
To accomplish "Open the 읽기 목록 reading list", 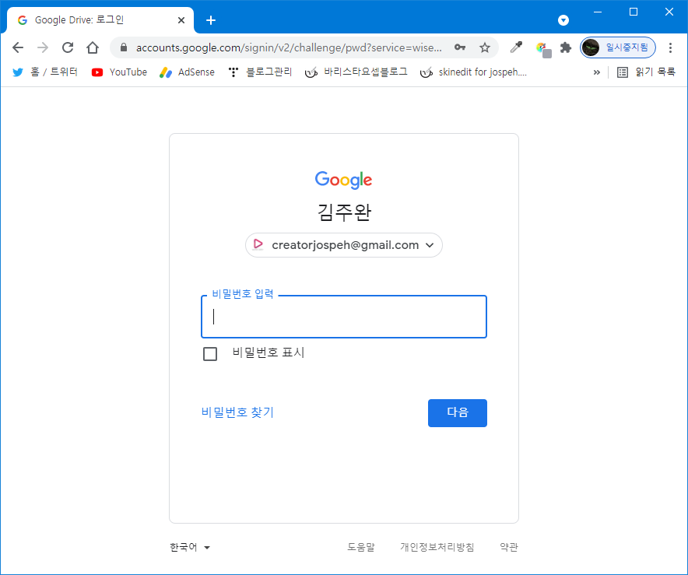I will pos(646,72).
